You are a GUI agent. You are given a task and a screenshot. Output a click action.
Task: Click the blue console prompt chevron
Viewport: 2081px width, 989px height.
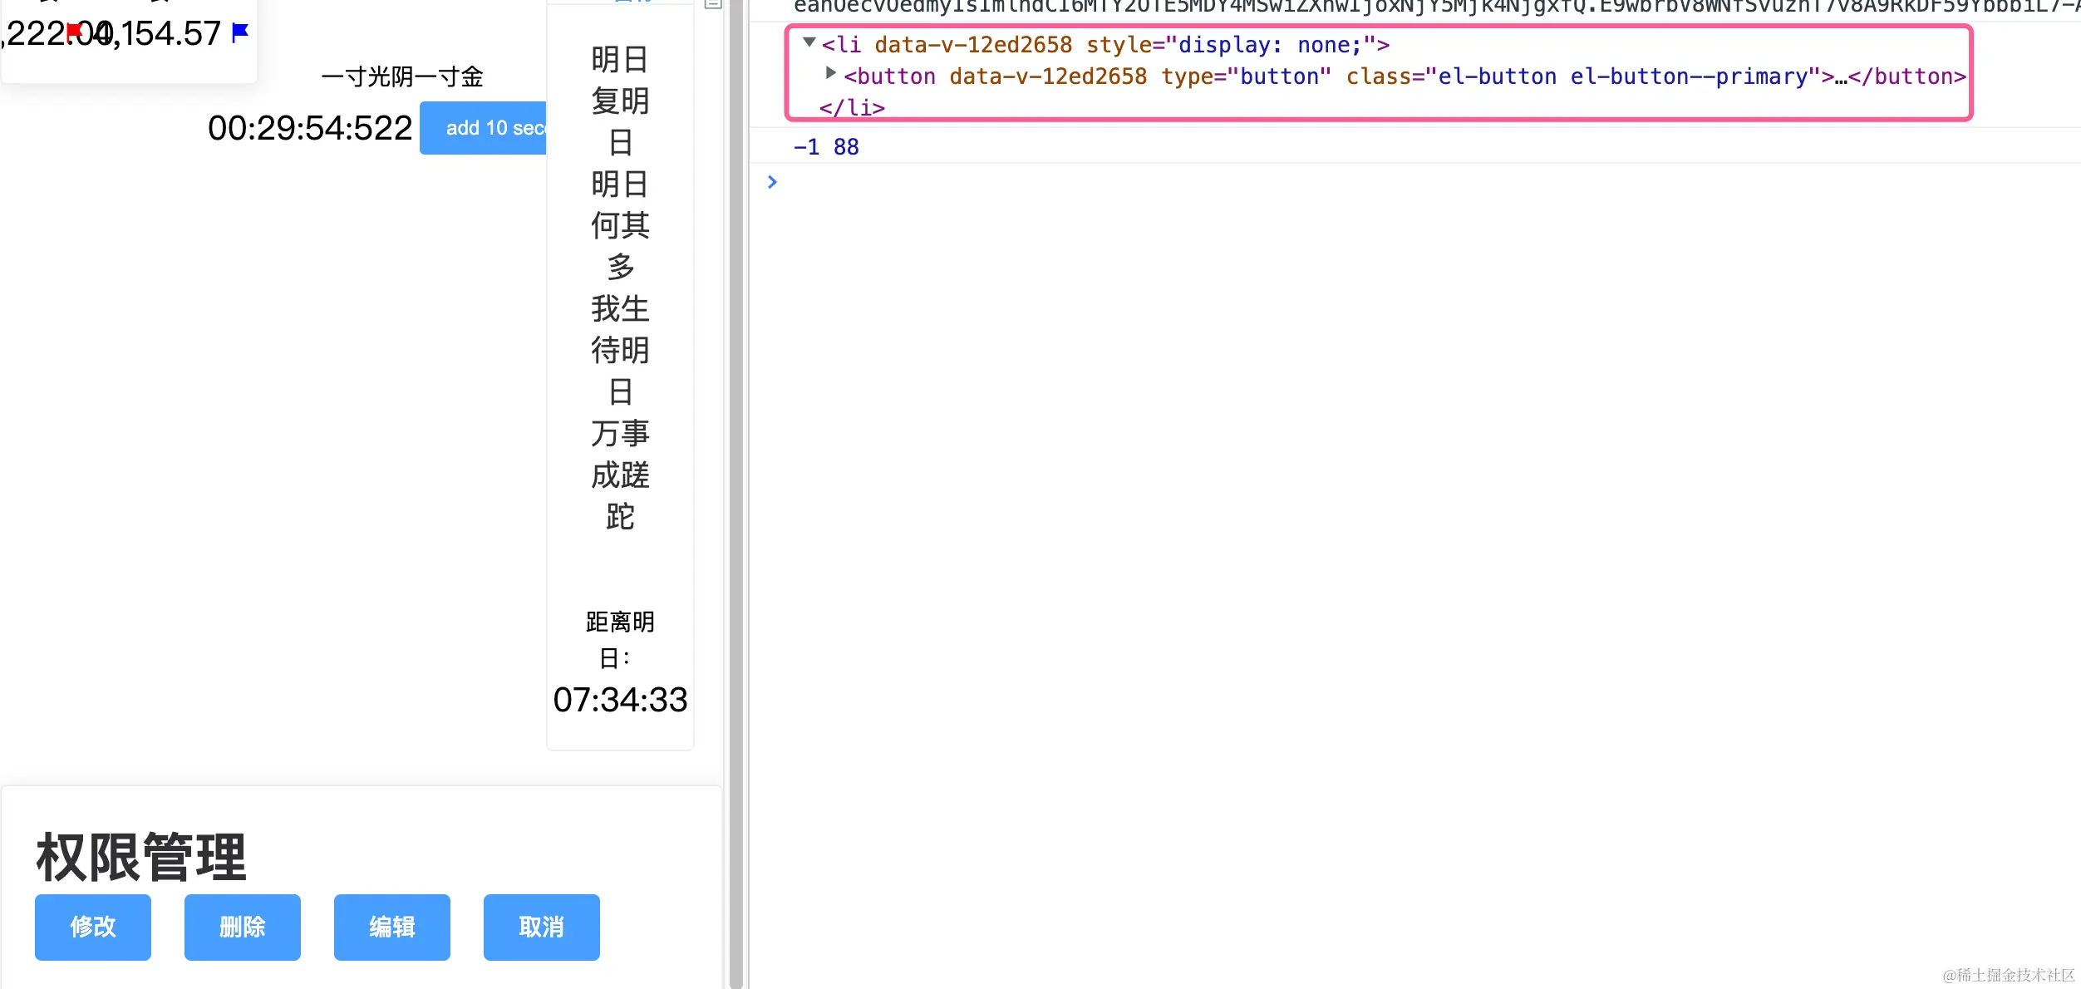772,182
